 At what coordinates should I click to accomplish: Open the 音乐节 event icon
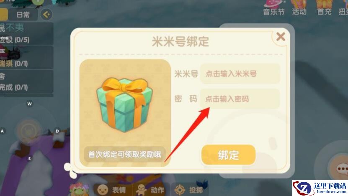tap(273, 8)
